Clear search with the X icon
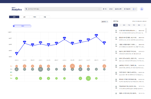Screen dimensions: 151x99 tap(99, 9)
